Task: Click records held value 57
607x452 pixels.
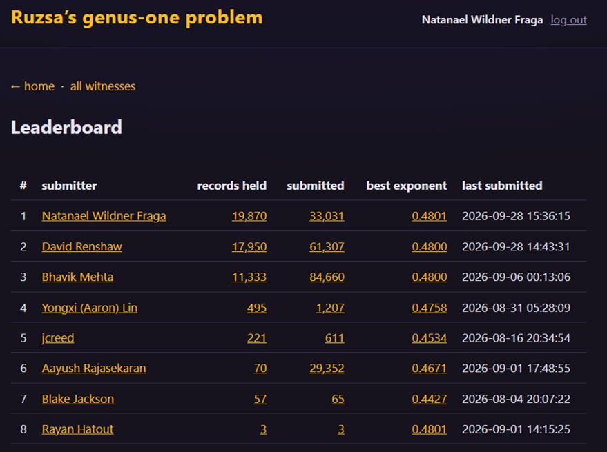Action: [260, 399]
